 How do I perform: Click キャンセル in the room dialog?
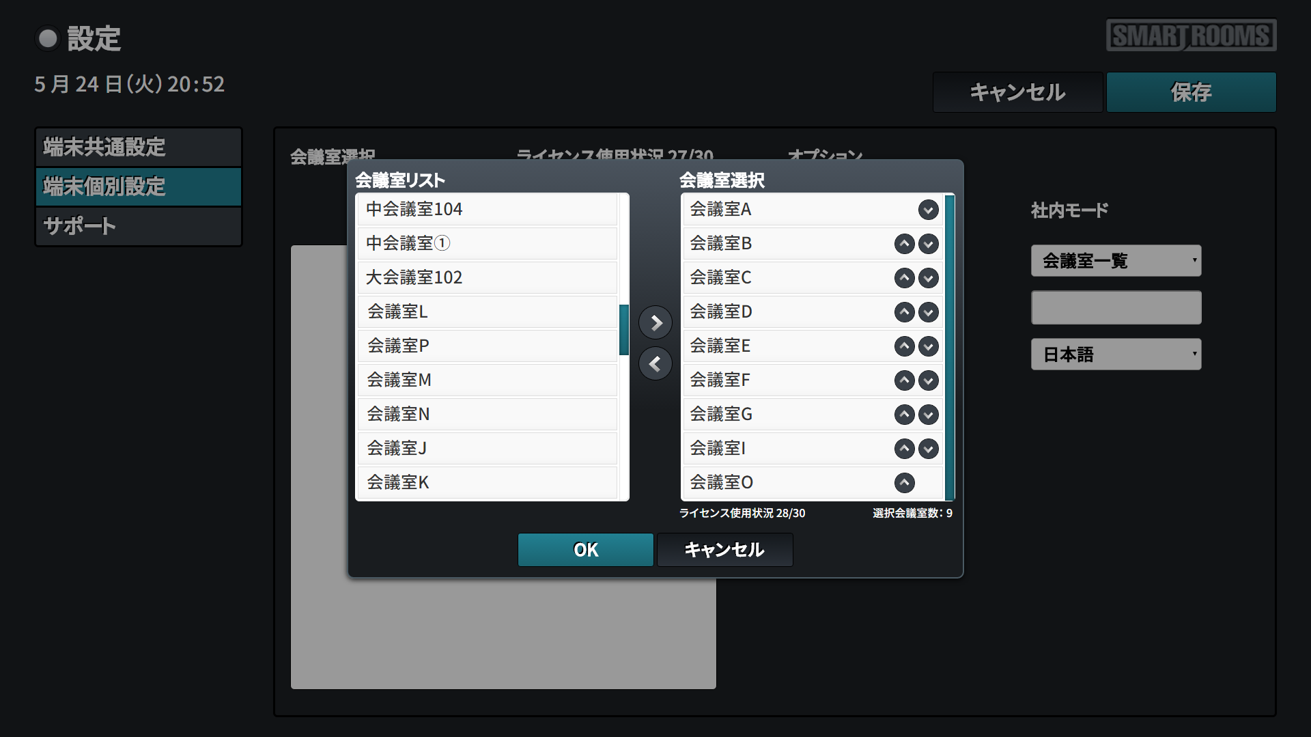click(724, 550)
